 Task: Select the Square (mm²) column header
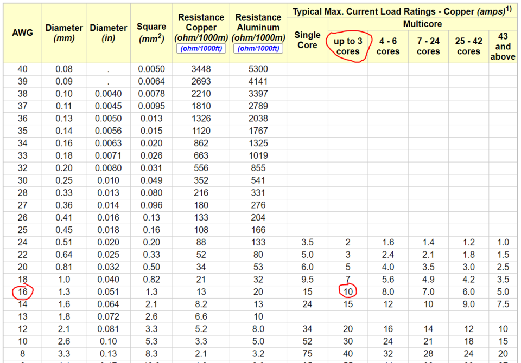151,33
